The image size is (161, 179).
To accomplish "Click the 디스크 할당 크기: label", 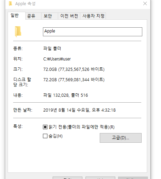I will tap(22, 82).
